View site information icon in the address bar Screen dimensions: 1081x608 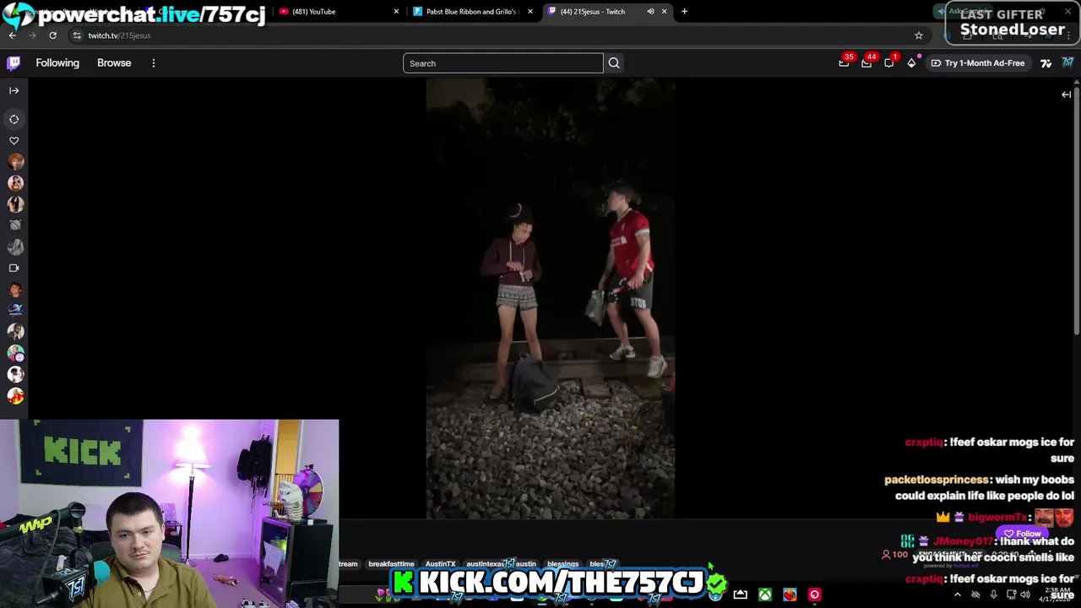(x=77, y=35)
